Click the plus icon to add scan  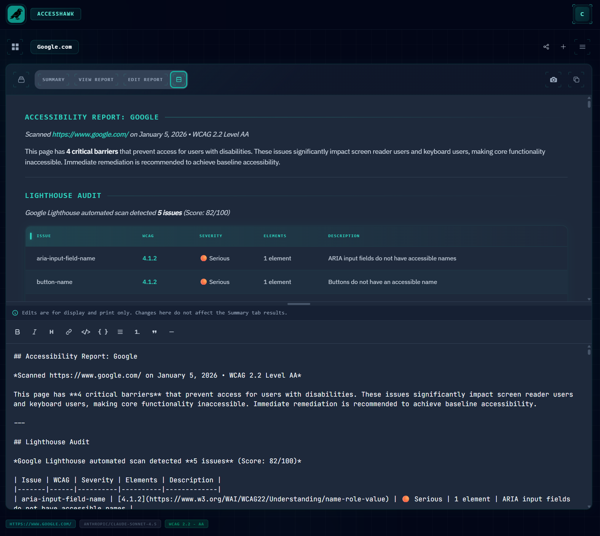click(x=563, y=47)
